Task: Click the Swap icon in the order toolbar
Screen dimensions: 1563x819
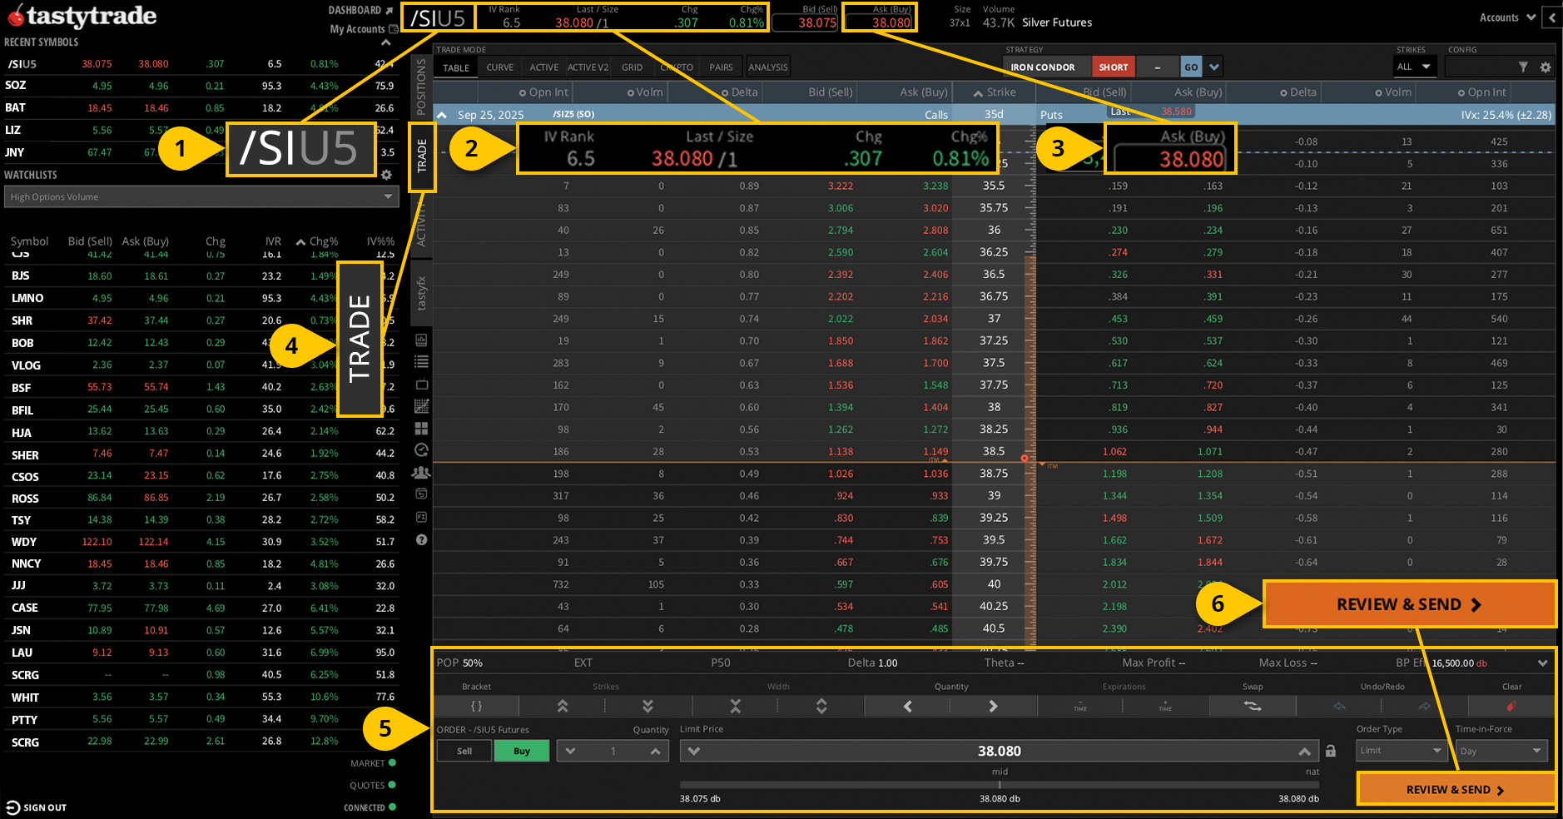Action: [x=1253, y=705]
